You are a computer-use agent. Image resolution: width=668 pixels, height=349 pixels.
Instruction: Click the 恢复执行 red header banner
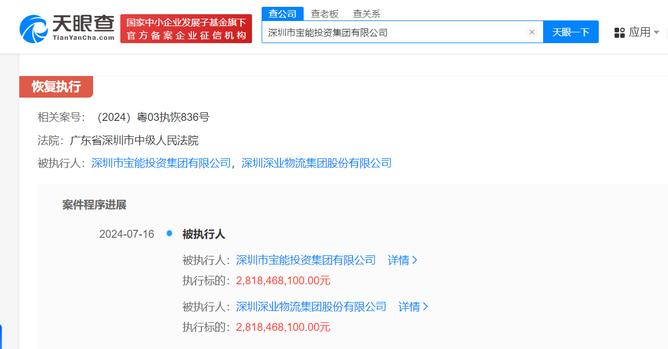point(56,87)
